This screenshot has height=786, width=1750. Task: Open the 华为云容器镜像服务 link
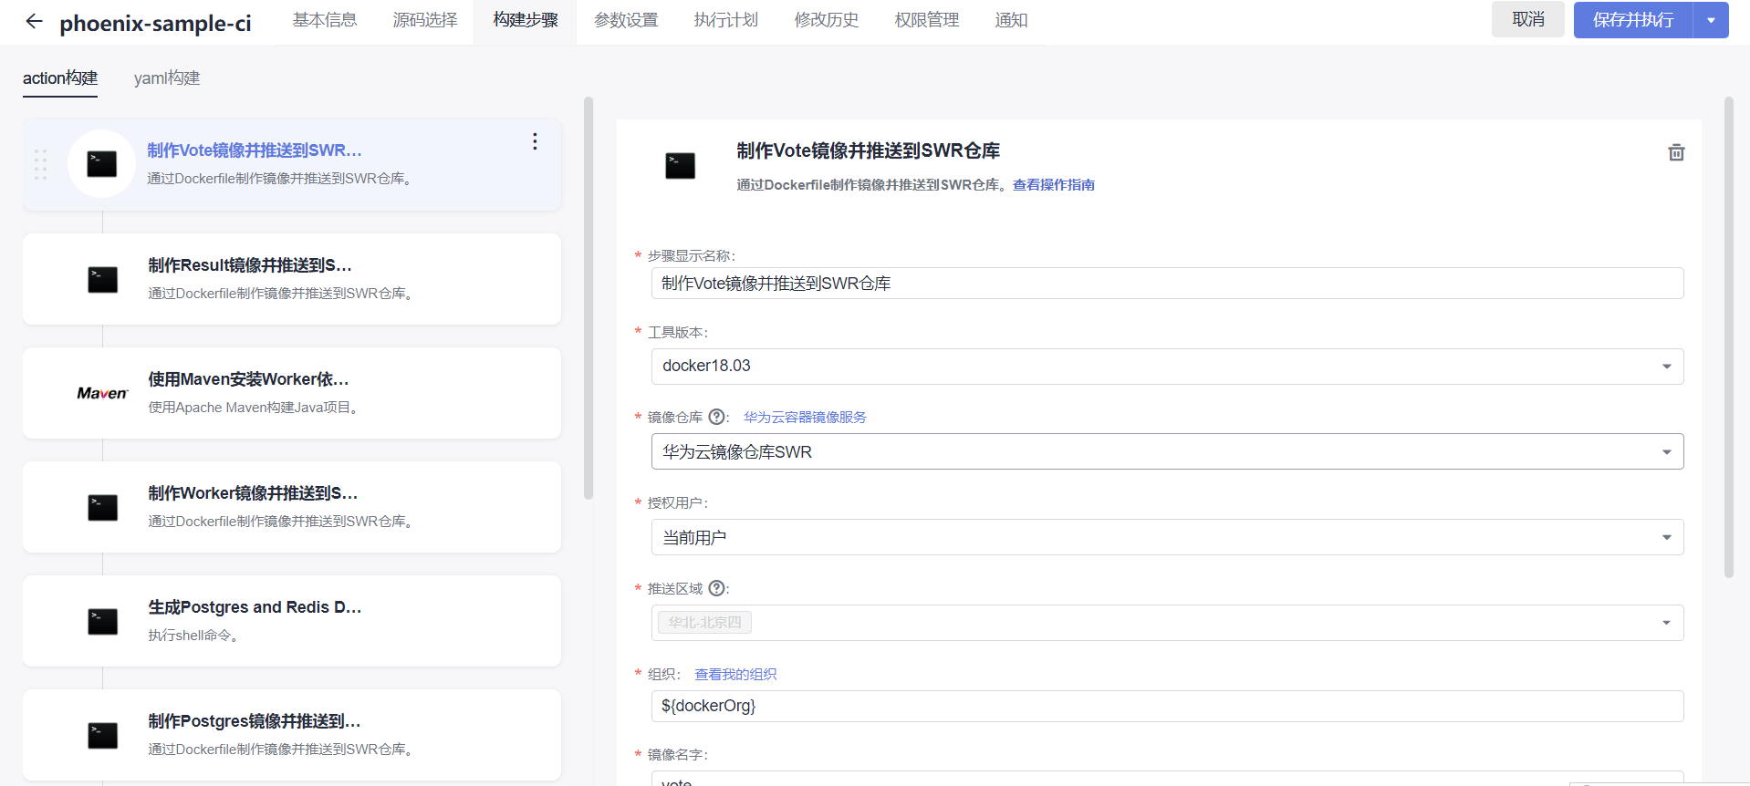805,417
